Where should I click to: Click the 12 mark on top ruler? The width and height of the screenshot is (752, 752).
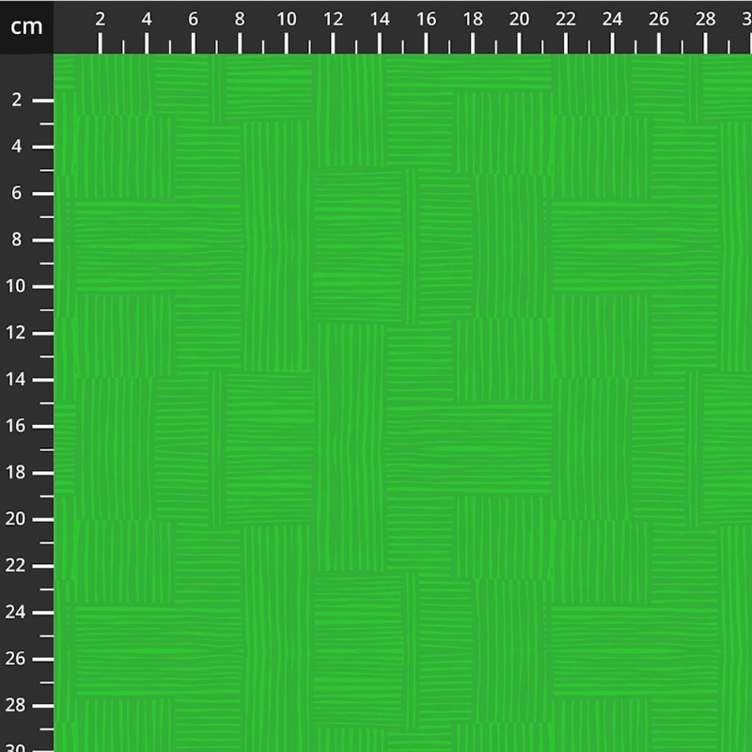pos(333,21)
